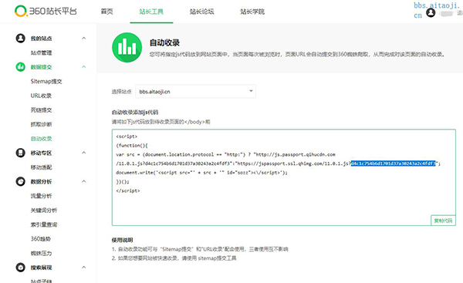Open the 首页 tab
The width and height of the screenshot is (463, 283).
(107, 12)
